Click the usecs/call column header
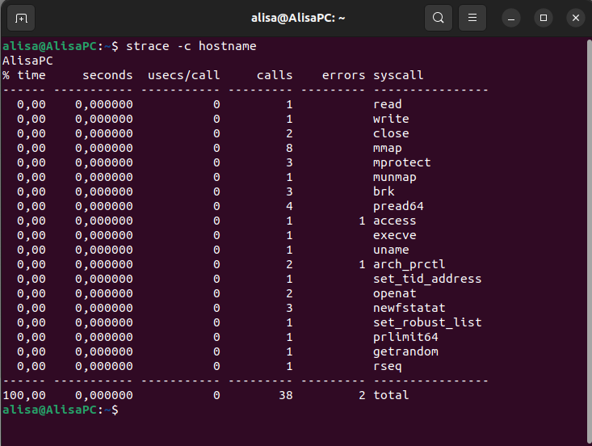Viewport: 592px width, 446px height. click(183, 75)
